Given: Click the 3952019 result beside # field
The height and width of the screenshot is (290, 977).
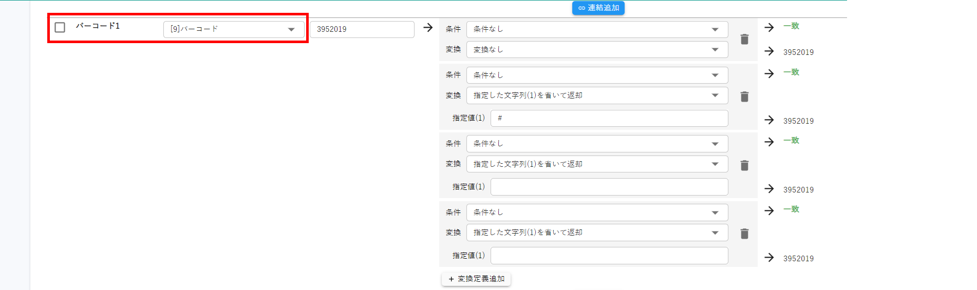Looking at the screenshot, I should tap(798, 121).
